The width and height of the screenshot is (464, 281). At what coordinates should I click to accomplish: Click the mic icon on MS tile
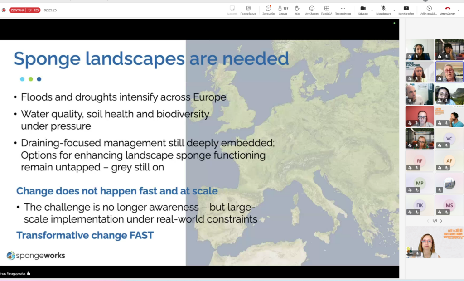446,212
